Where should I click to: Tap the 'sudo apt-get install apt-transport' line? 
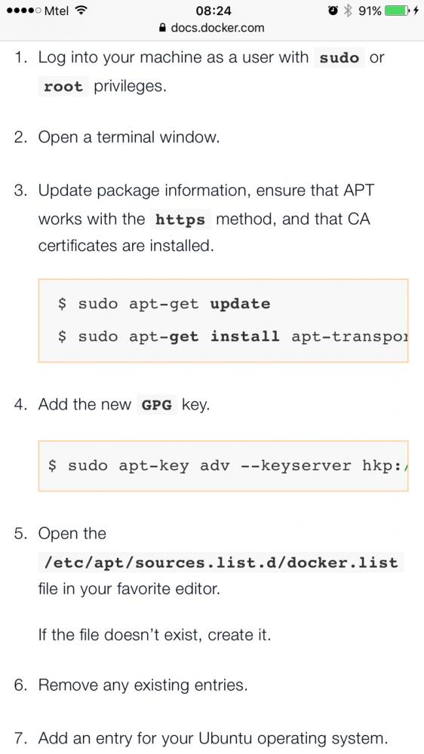[x=232, y=336]
